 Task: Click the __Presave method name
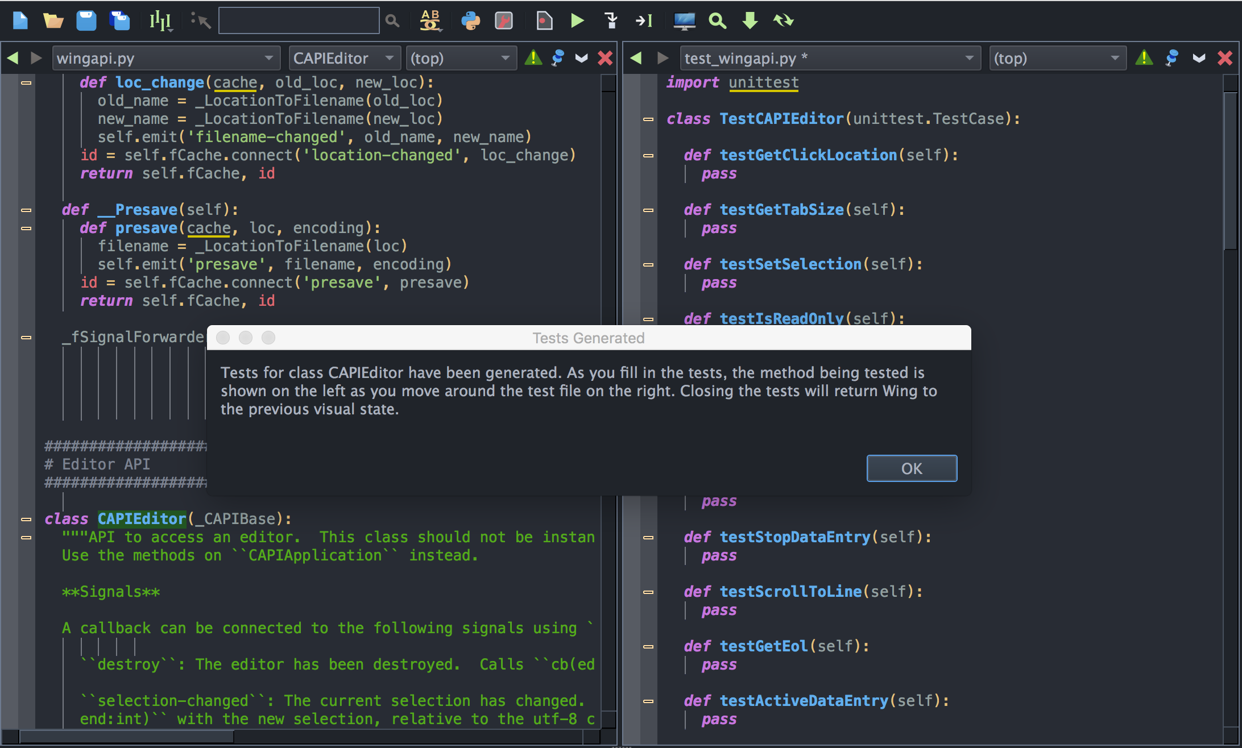click(x=138, y=210)
